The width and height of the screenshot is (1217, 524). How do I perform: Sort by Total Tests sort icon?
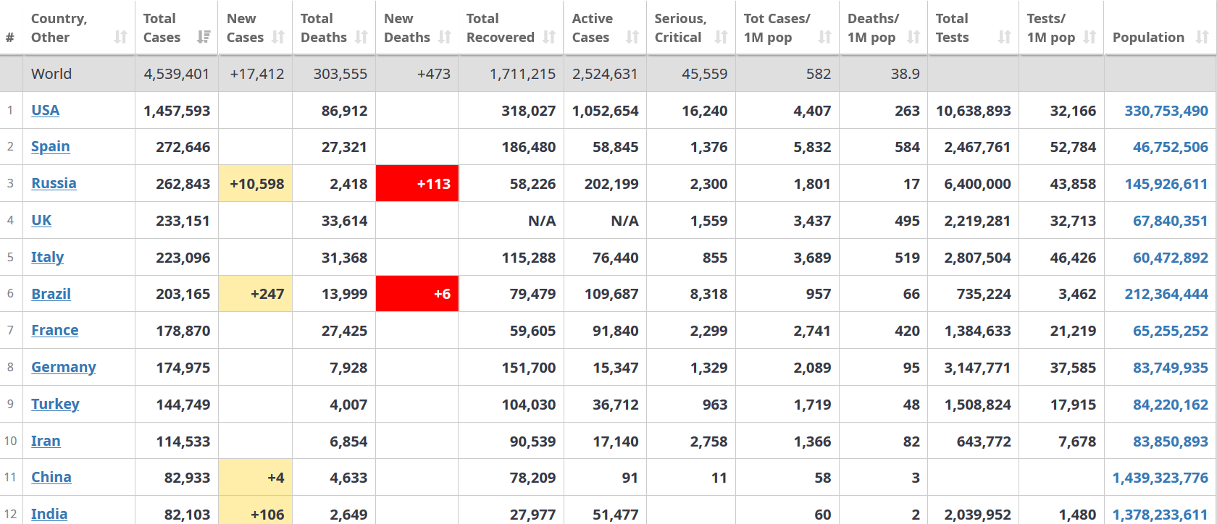(1004, 37)
